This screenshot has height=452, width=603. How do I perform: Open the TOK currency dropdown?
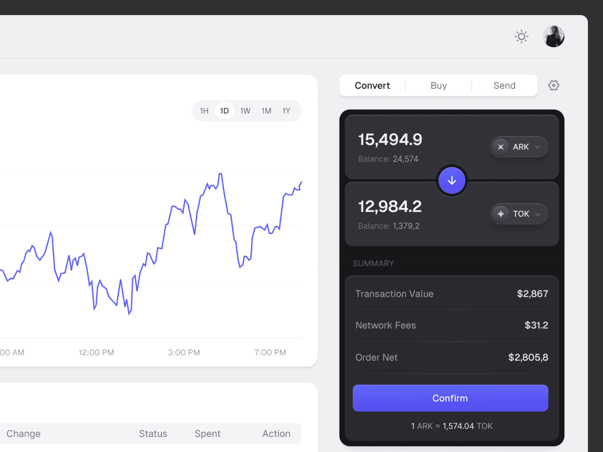(519, 214)
